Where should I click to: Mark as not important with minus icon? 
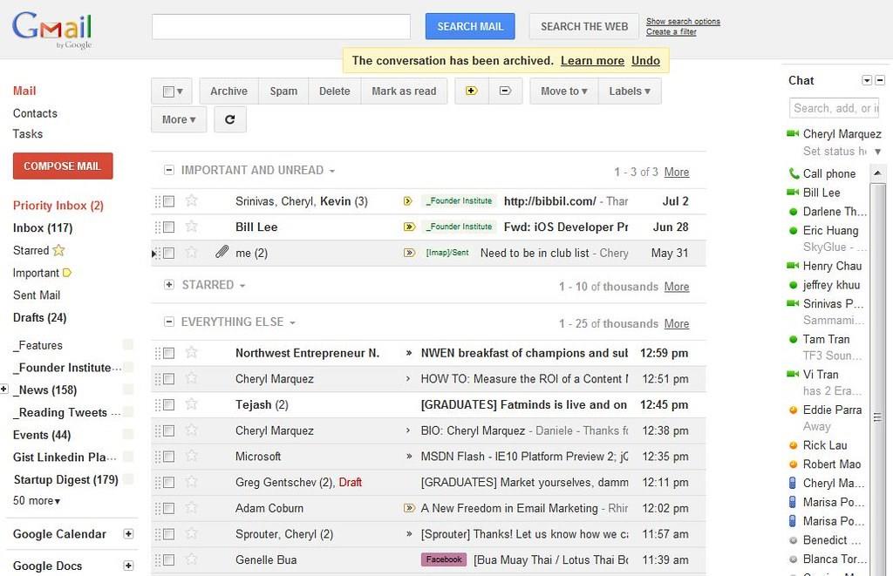tap(505, 91)
